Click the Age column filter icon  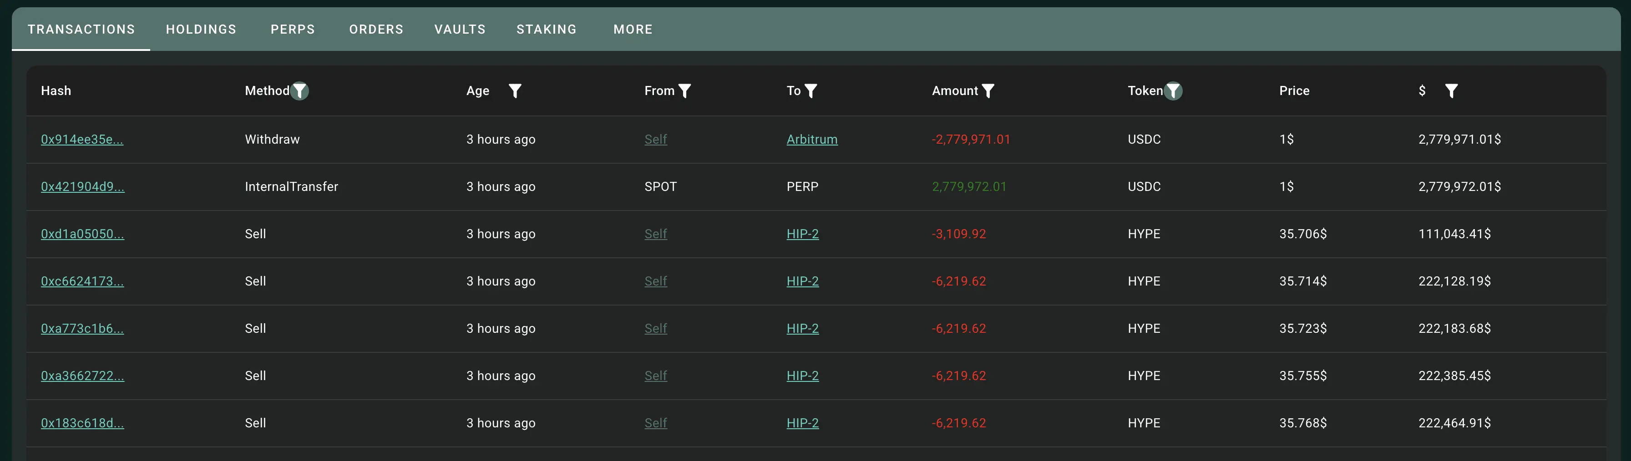pyautogui.click(x=515, y=91)
